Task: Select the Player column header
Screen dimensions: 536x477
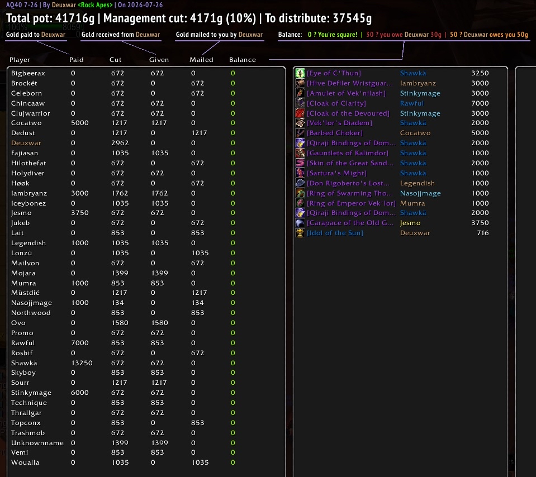Action: (20, 60)
